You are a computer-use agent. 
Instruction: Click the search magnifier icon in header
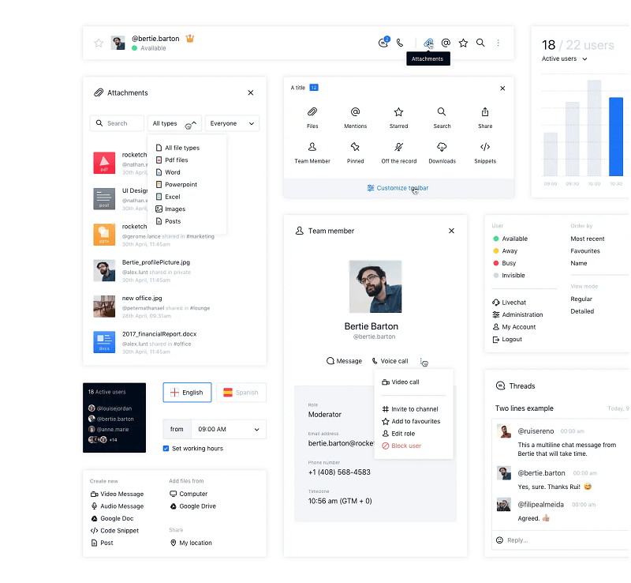pos(480,43)
